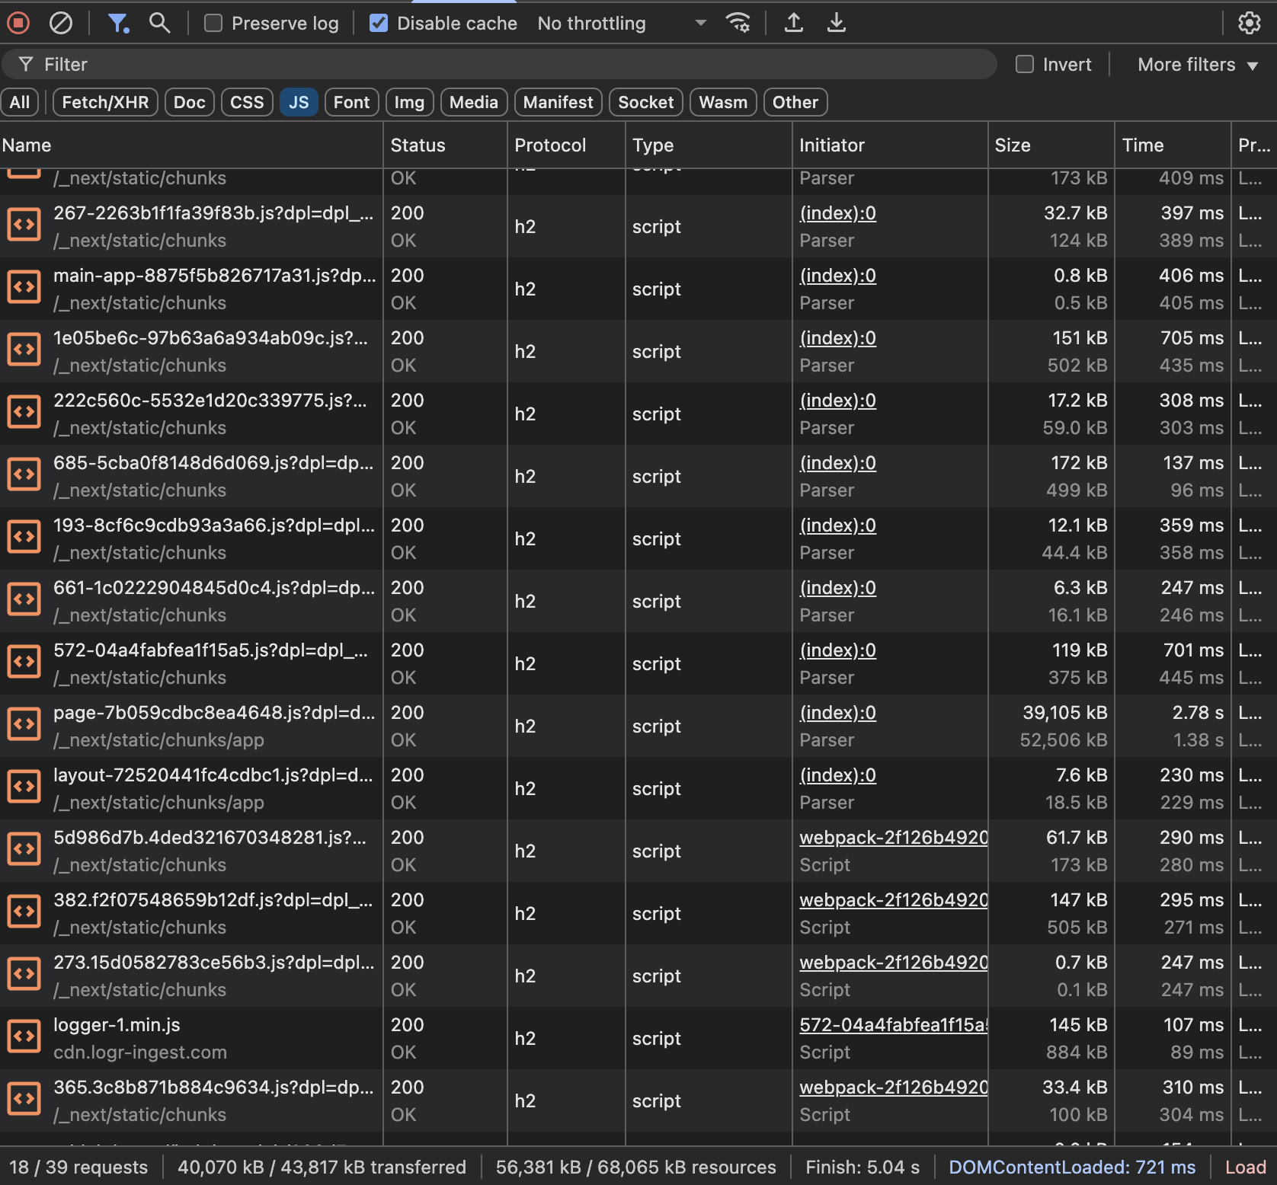The width and height of the screenshot is (1277, 1185).
Task: Sort by the Size column header
Action: [x=1051, y=145]
